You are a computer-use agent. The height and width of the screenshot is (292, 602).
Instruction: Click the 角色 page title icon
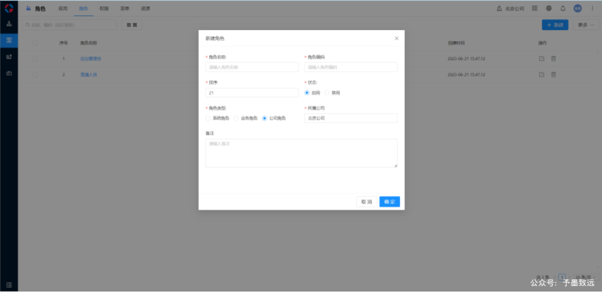[28, 8]
